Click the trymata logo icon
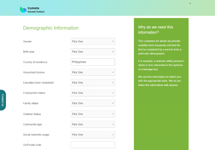This screenshot has width=215, height=150. tap(23, 10)
